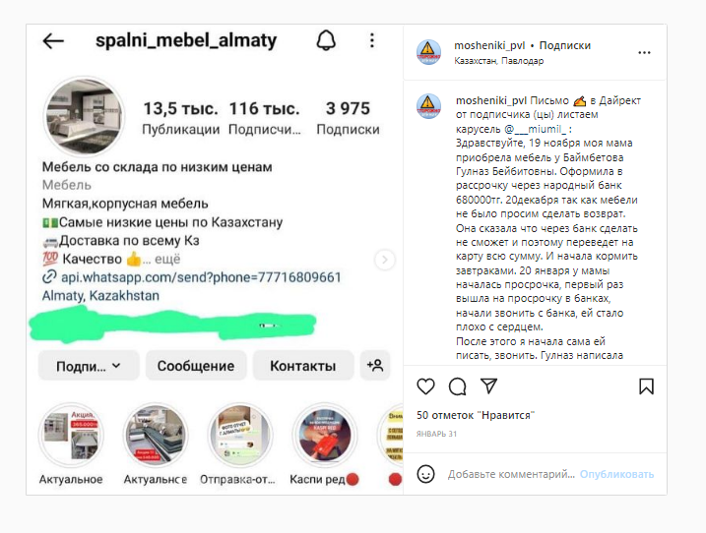Click the notification bell icon
Screen dimensions: 706x533
tap(326, 40)
